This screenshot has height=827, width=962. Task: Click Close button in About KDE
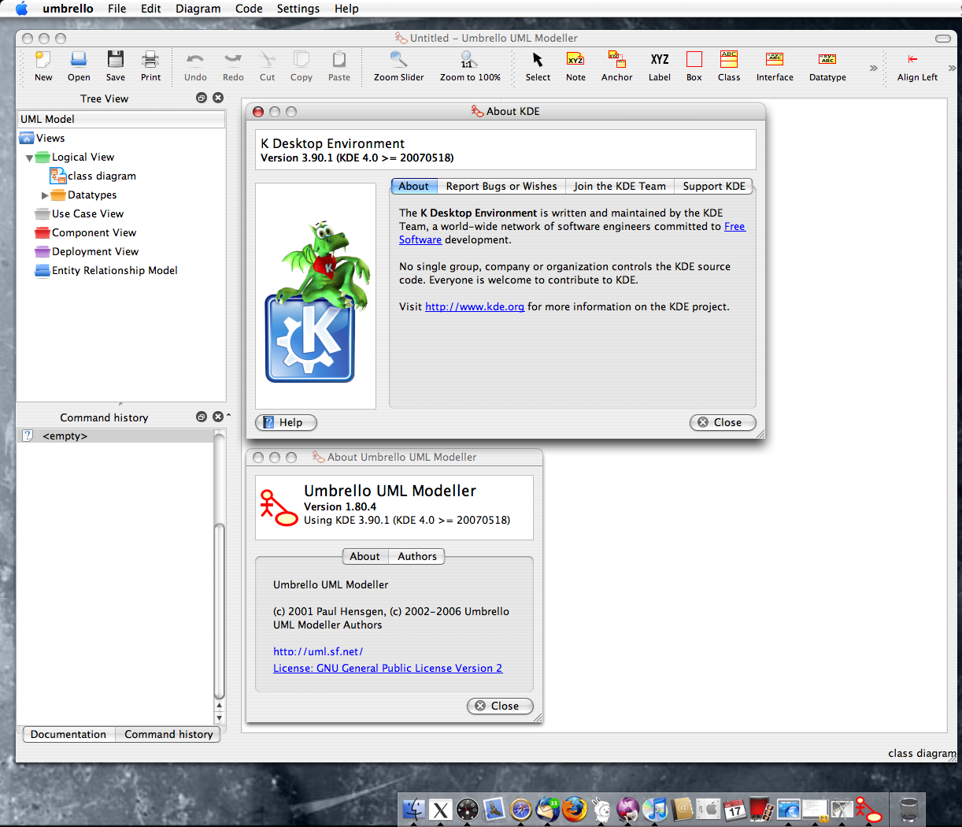coord(723,422)
